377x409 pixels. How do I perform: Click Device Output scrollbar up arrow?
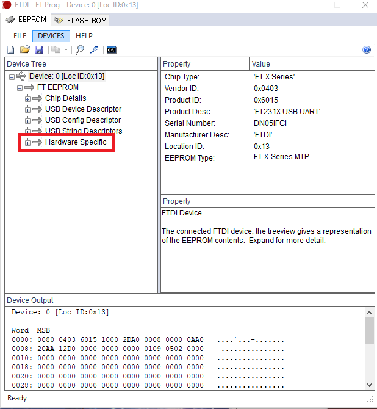tap(369, 313)
